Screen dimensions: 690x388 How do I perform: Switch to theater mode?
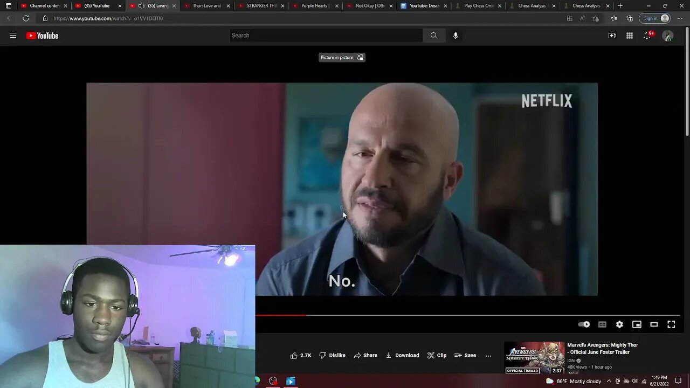[x=654, y=324]
